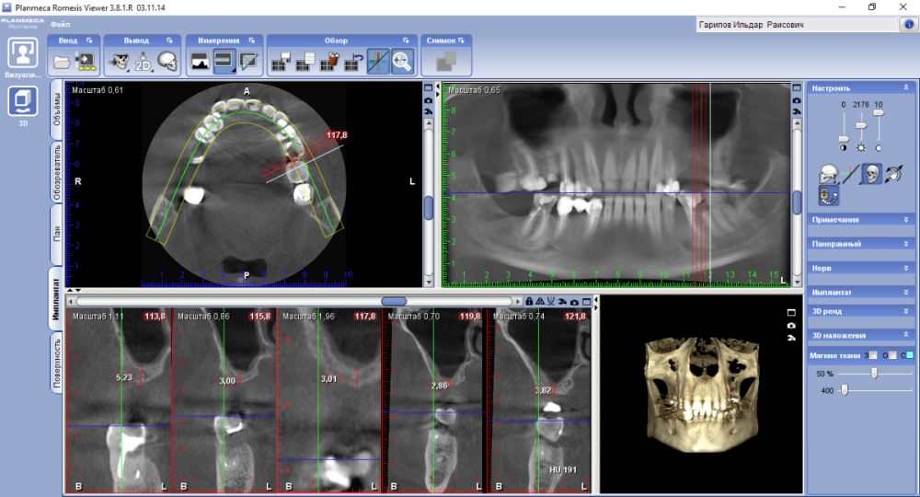Image resolution: width=920 pixels, height=497 pixels.
Task: Click the 2D export icon in Вывод
Action: coord(143,63)
